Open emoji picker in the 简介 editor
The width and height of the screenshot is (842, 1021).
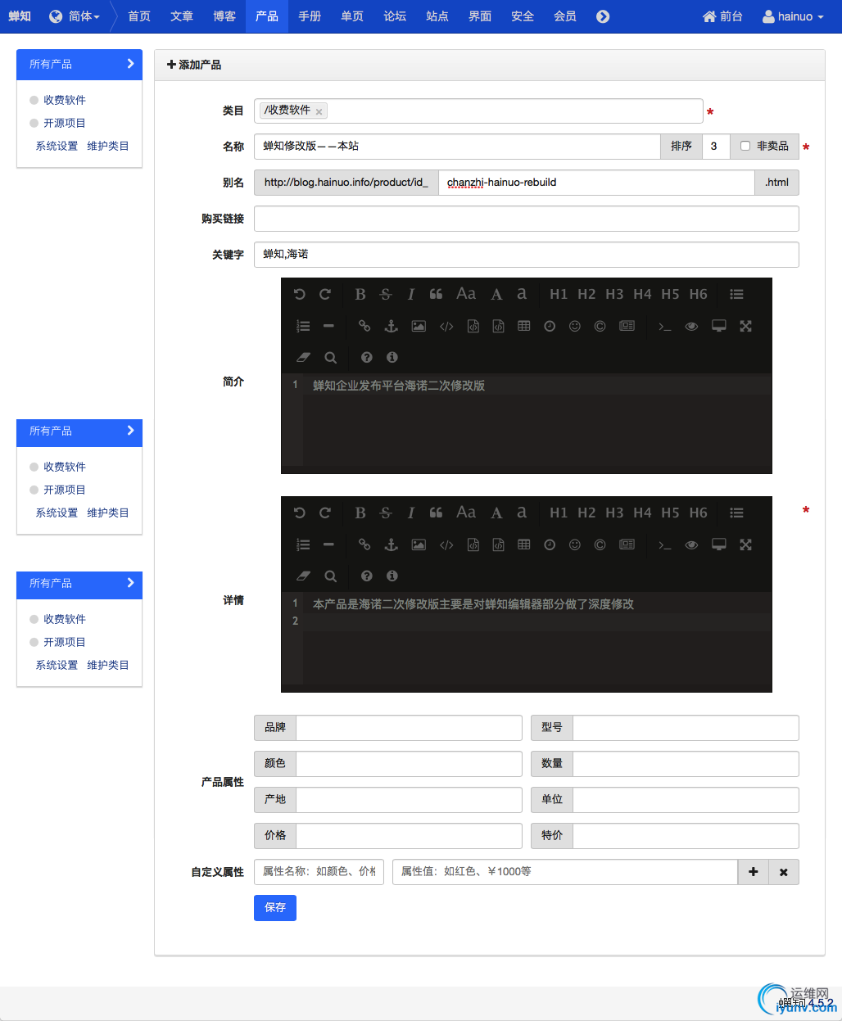(x=575, y=326)
